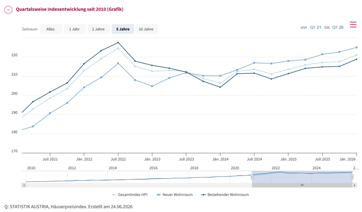The height and width of the screenshot is (212, 362).
Task: Click Neuer Wohnraum last data point Jän. 2026
Action: (x=356, y=47)
